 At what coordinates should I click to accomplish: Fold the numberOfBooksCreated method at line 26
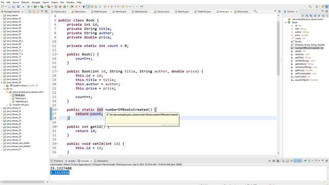point(57,109)
